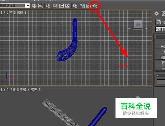Click the 球体 sphere primitive button
The image size is (165, 126).
click(160, 52)
